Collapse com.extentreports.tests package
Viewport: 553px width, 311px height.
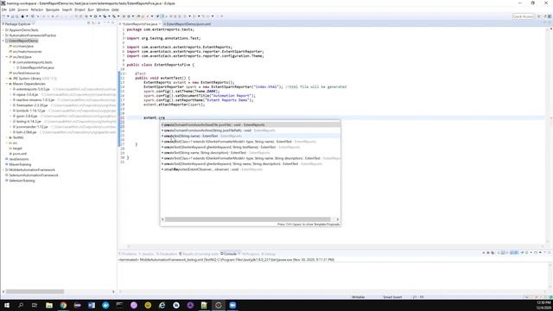click(x=10, y=62)
